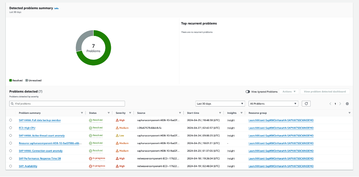Click Medium severity icon for Connection count anomaly
The height and width of the screenshot is (177, 359).
(117, 151)
